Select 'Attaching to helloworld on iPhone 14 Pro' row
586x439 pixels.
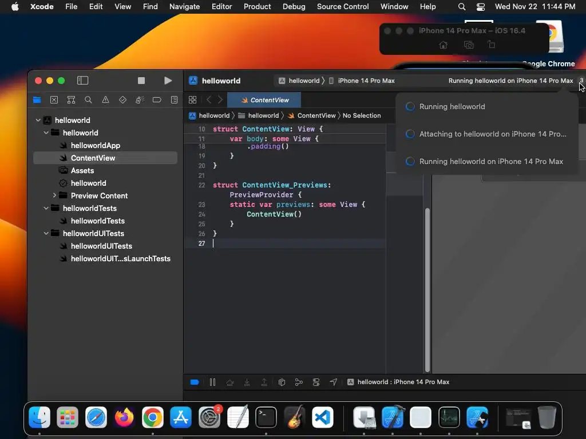click(x=486, y=134)
